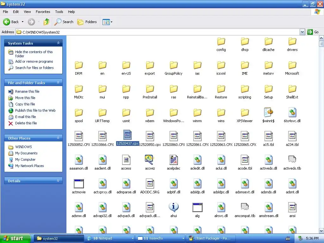Collapse the System Tasks panel

pyautogui.click(x=58, y=43)
